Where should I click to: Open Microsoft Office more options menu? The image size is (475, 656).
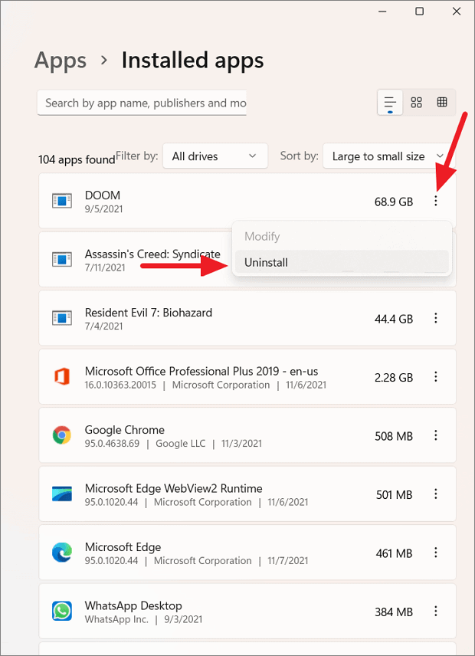point(436,377)
